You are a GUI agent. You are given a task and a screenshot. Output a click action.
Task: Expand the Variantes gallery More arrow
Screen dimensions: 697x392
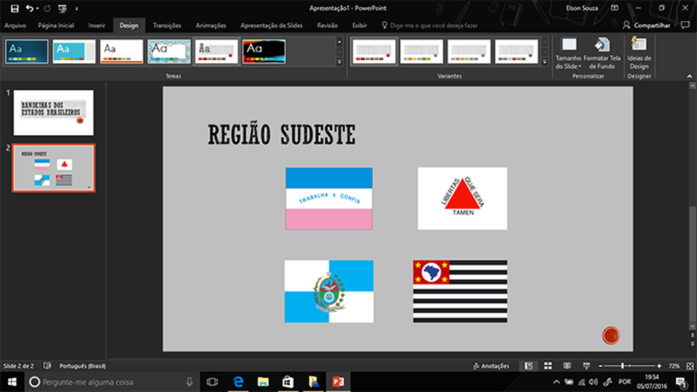click(545, 62)
